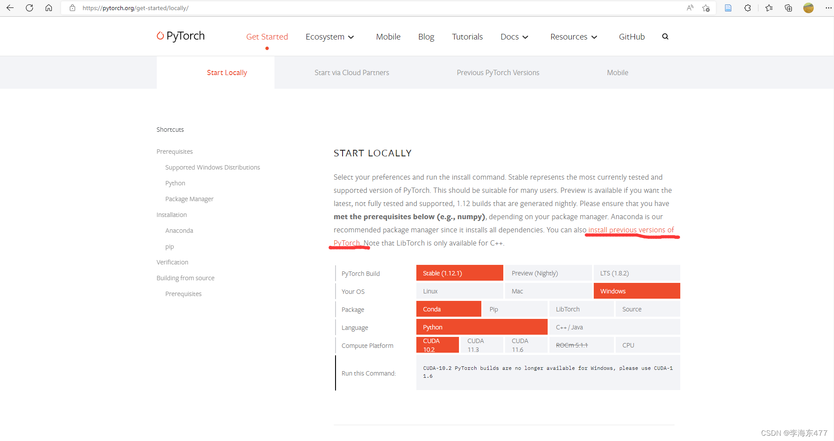
Task: Expand the Ecosystem dropdown menu
Action: [x=330, y=37]
